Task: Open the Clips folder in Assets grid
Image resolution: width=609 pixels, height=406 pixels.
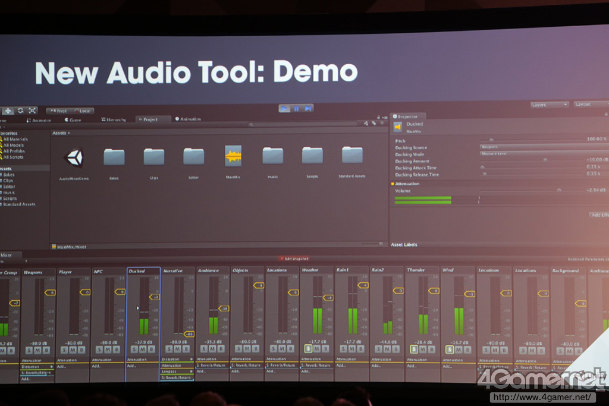Action: click(154, 156)
